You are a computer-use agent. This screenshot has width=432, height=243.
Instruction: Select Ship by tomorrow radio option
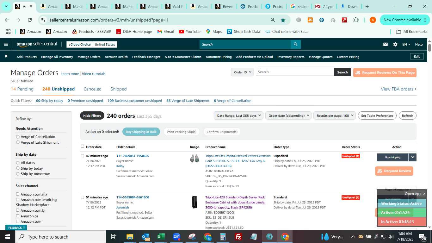pyautogui.click(x=18, y=174)
